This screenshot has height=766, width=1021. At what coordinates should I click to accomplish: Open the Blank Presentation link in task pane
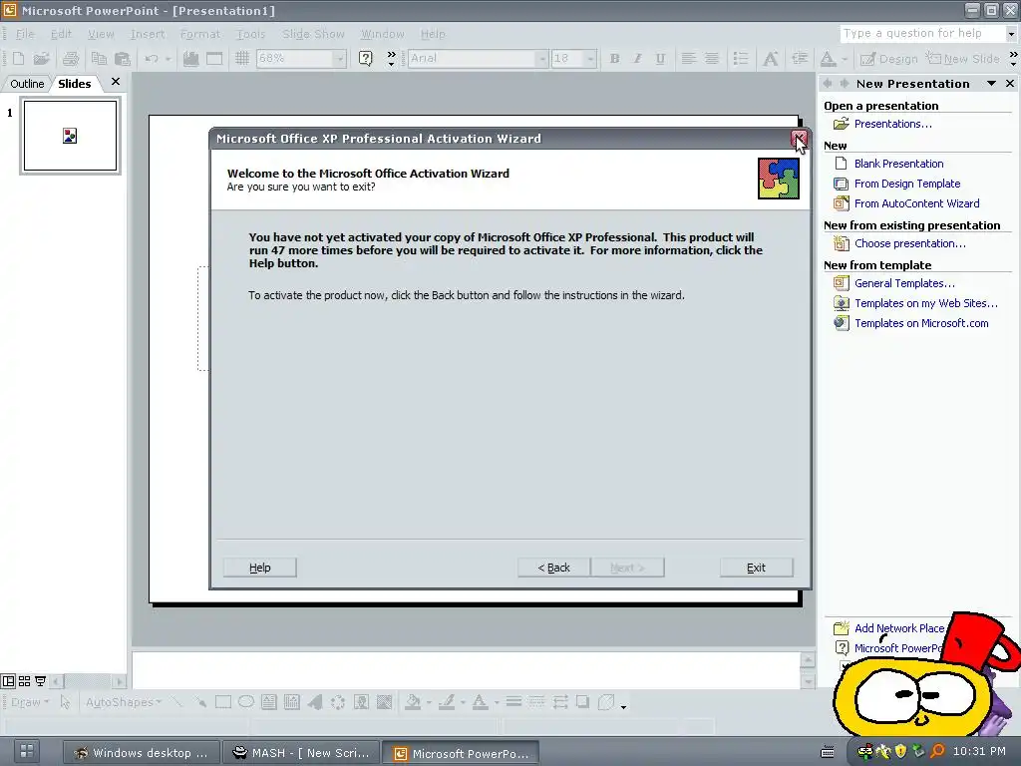[898, 164]
